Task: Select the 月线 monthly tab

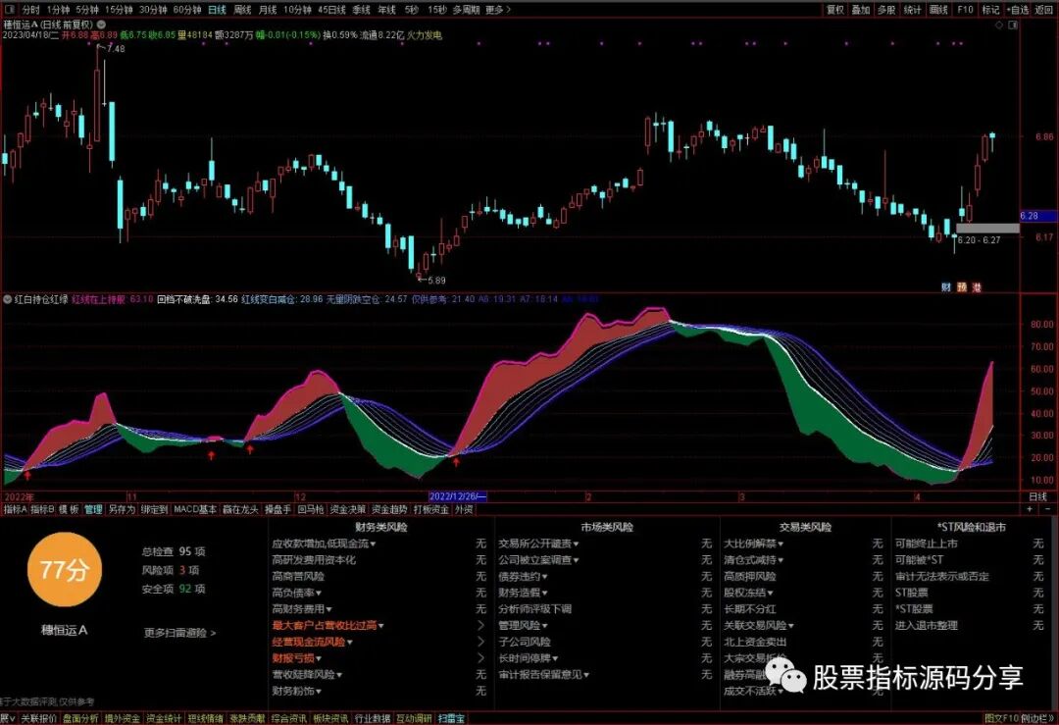Action: [x=268, y=10]
